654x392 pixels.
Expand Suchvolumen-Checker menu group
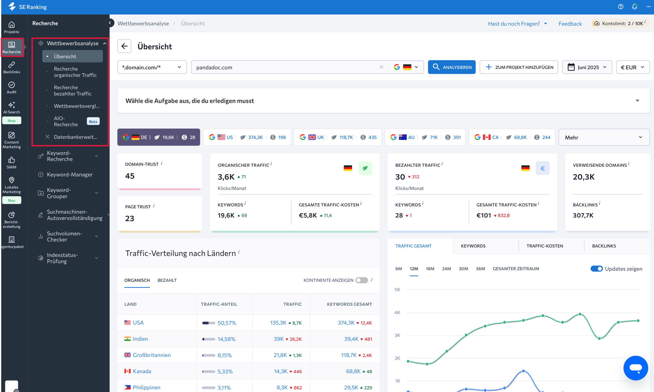97,236
